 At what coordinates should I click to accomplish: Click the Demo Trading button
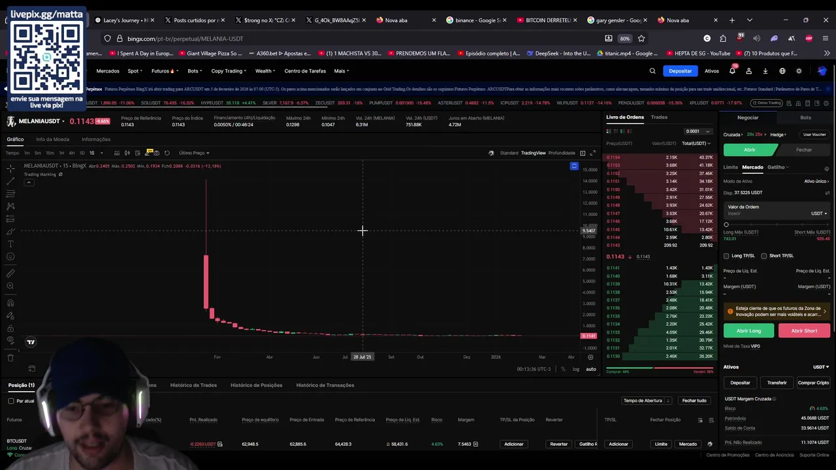point(767,103)
